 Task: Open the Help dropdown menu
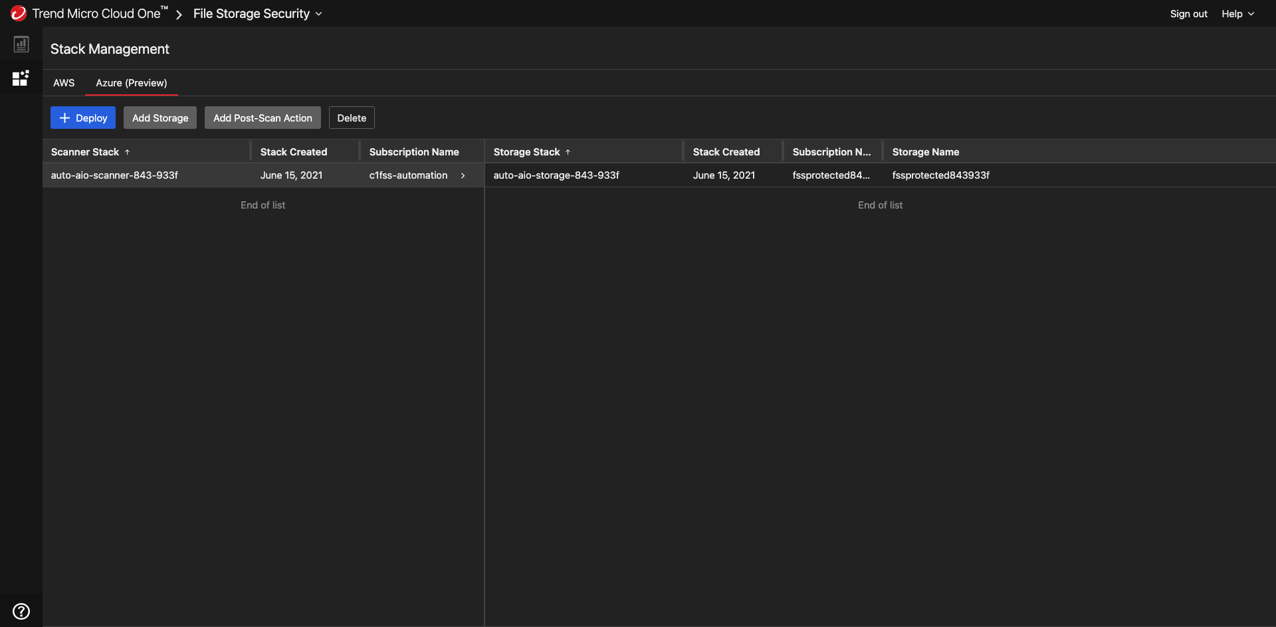tap(1237, 14)
